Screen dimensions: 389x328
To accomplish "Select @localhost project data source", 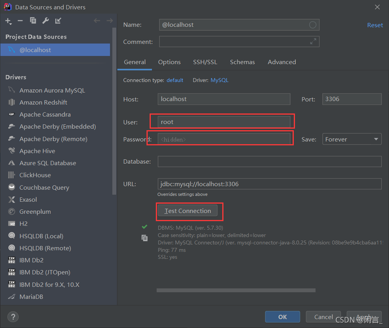I will [x=55, y=50].
